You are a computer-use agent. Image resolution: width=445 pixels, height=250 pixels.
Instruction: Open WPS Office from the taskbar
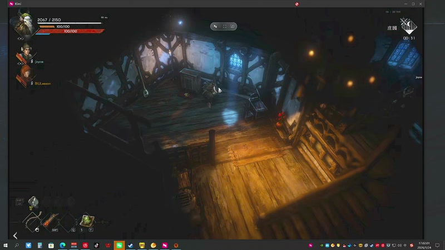pyautogui.click(x=108, y=245)
